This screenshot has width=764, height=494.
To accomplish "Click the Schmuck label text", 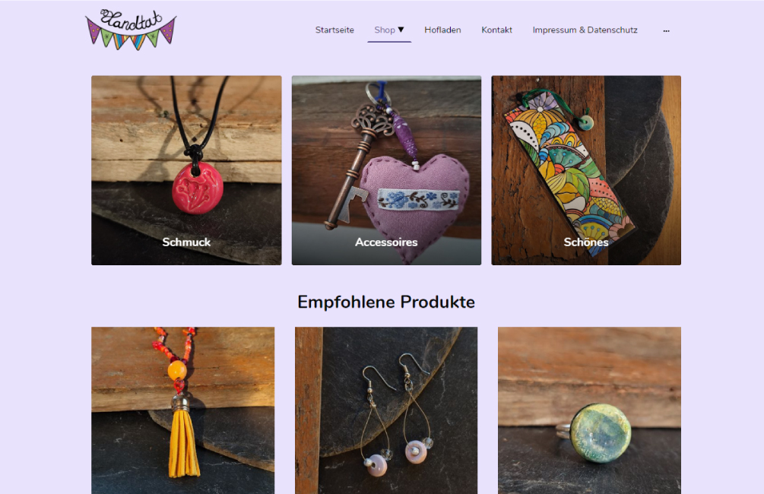I will (186, 242).
